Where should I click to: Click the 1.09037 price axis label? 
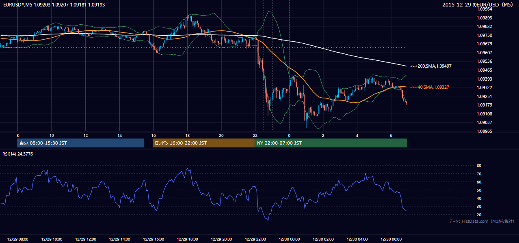point(485,122)
